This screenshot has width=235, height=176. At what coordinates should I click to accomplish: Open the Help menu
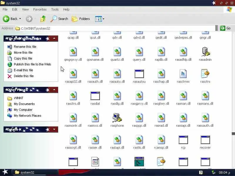(66, 9)
